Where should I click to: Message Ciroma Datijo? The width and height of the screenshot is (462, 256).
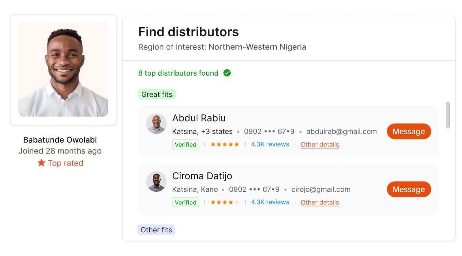(x=409, y=189)
